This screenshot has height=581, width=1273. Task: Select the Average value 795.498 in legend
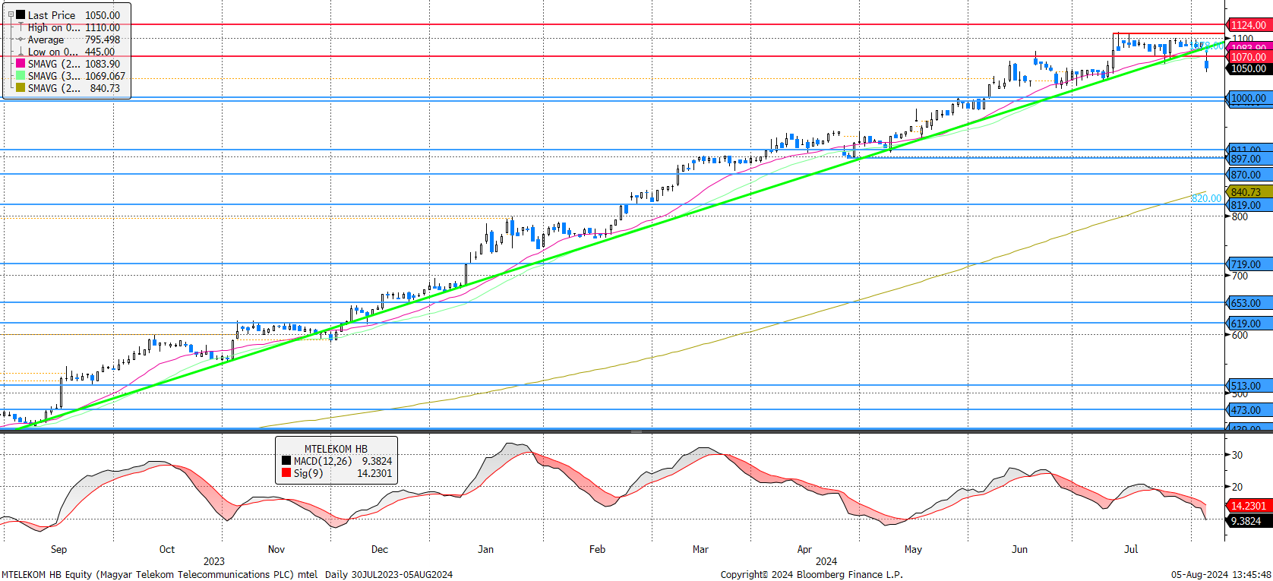103,39
